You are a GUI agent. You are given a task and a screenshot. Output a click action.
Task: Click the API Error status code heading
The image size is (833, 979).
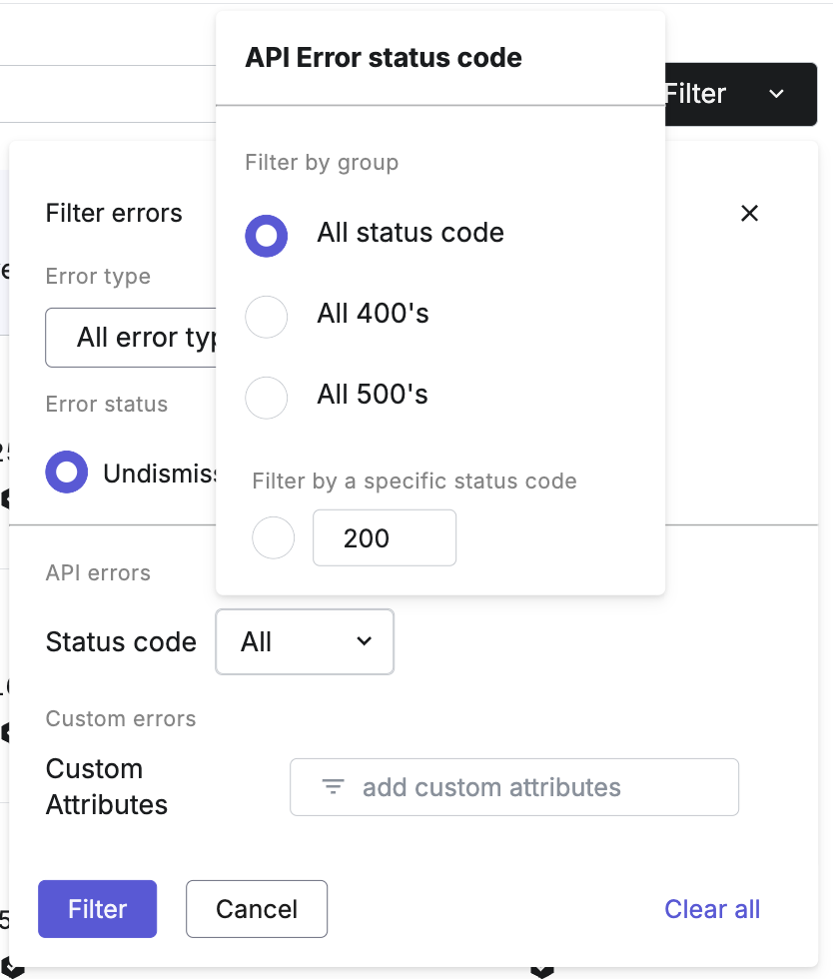pyautogui.click(x=384, y=58)
